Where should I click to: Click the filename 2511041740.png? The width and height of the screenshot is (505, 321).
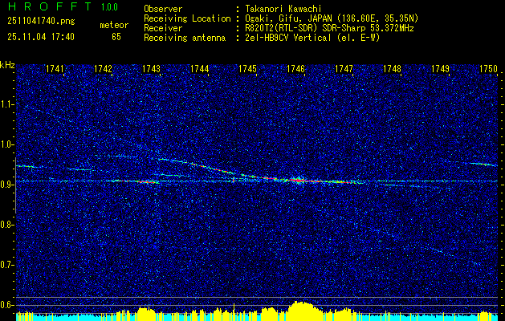(41, 22)
